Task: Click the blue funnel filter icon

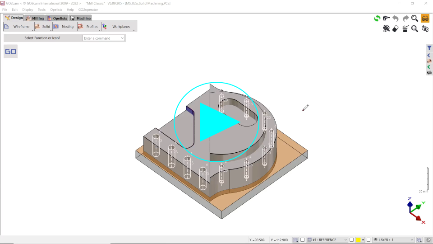Action: tap(429, 48)
